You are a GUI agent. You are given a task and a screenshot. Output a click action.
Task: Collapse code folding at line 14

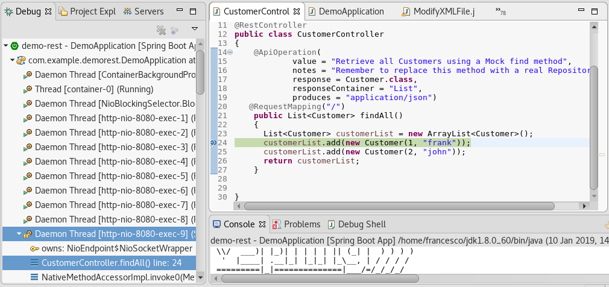click(x=230, y=52)
